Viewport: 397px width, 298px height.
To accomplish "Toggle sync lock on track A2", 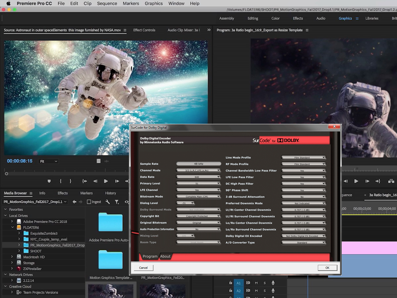I will (248, 291).
